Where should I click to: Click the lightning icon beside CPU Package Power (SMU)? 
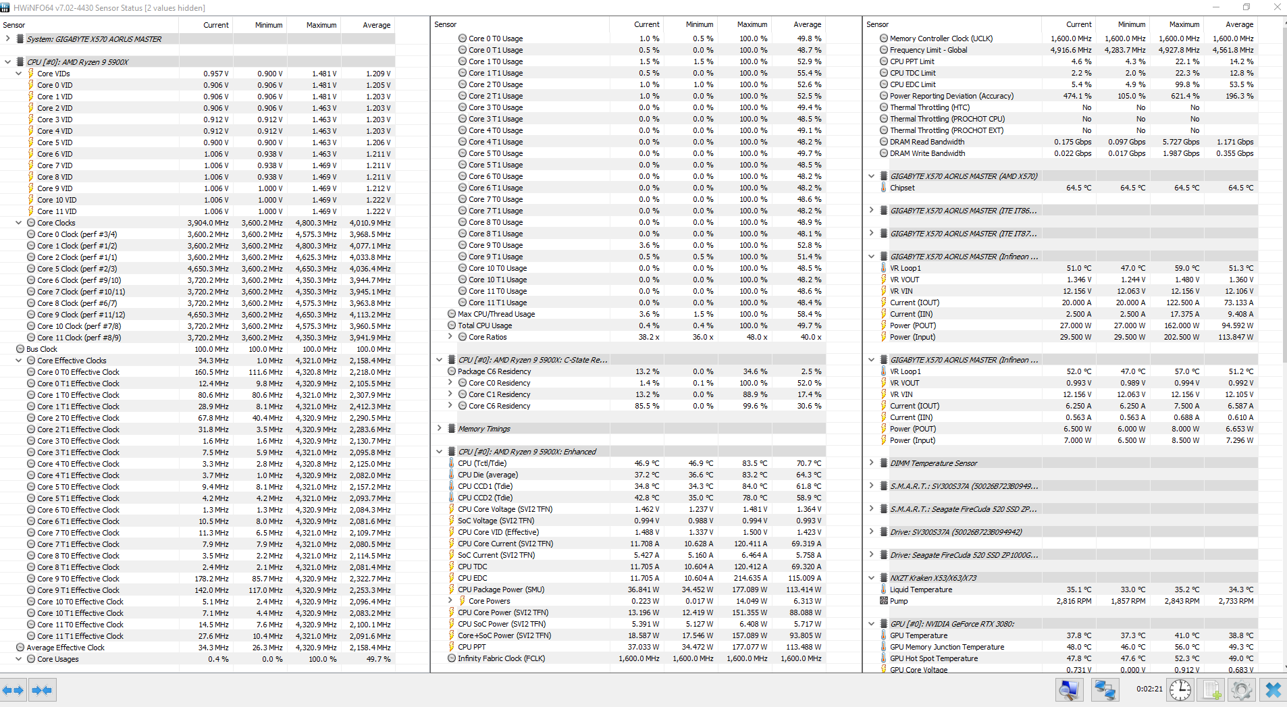pyautogui.click(x=452, y=590)
